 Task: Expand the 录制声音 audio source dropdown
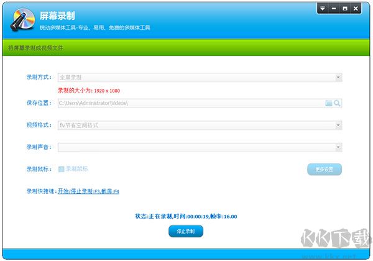point(338,148)
